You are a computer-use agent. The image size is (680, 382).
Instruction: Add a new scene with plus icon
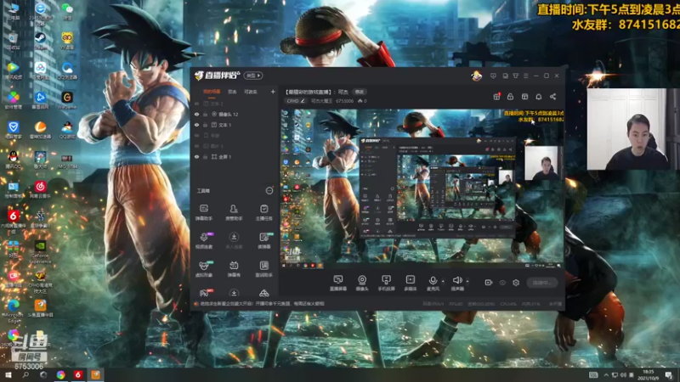click(x=273, y=92)
